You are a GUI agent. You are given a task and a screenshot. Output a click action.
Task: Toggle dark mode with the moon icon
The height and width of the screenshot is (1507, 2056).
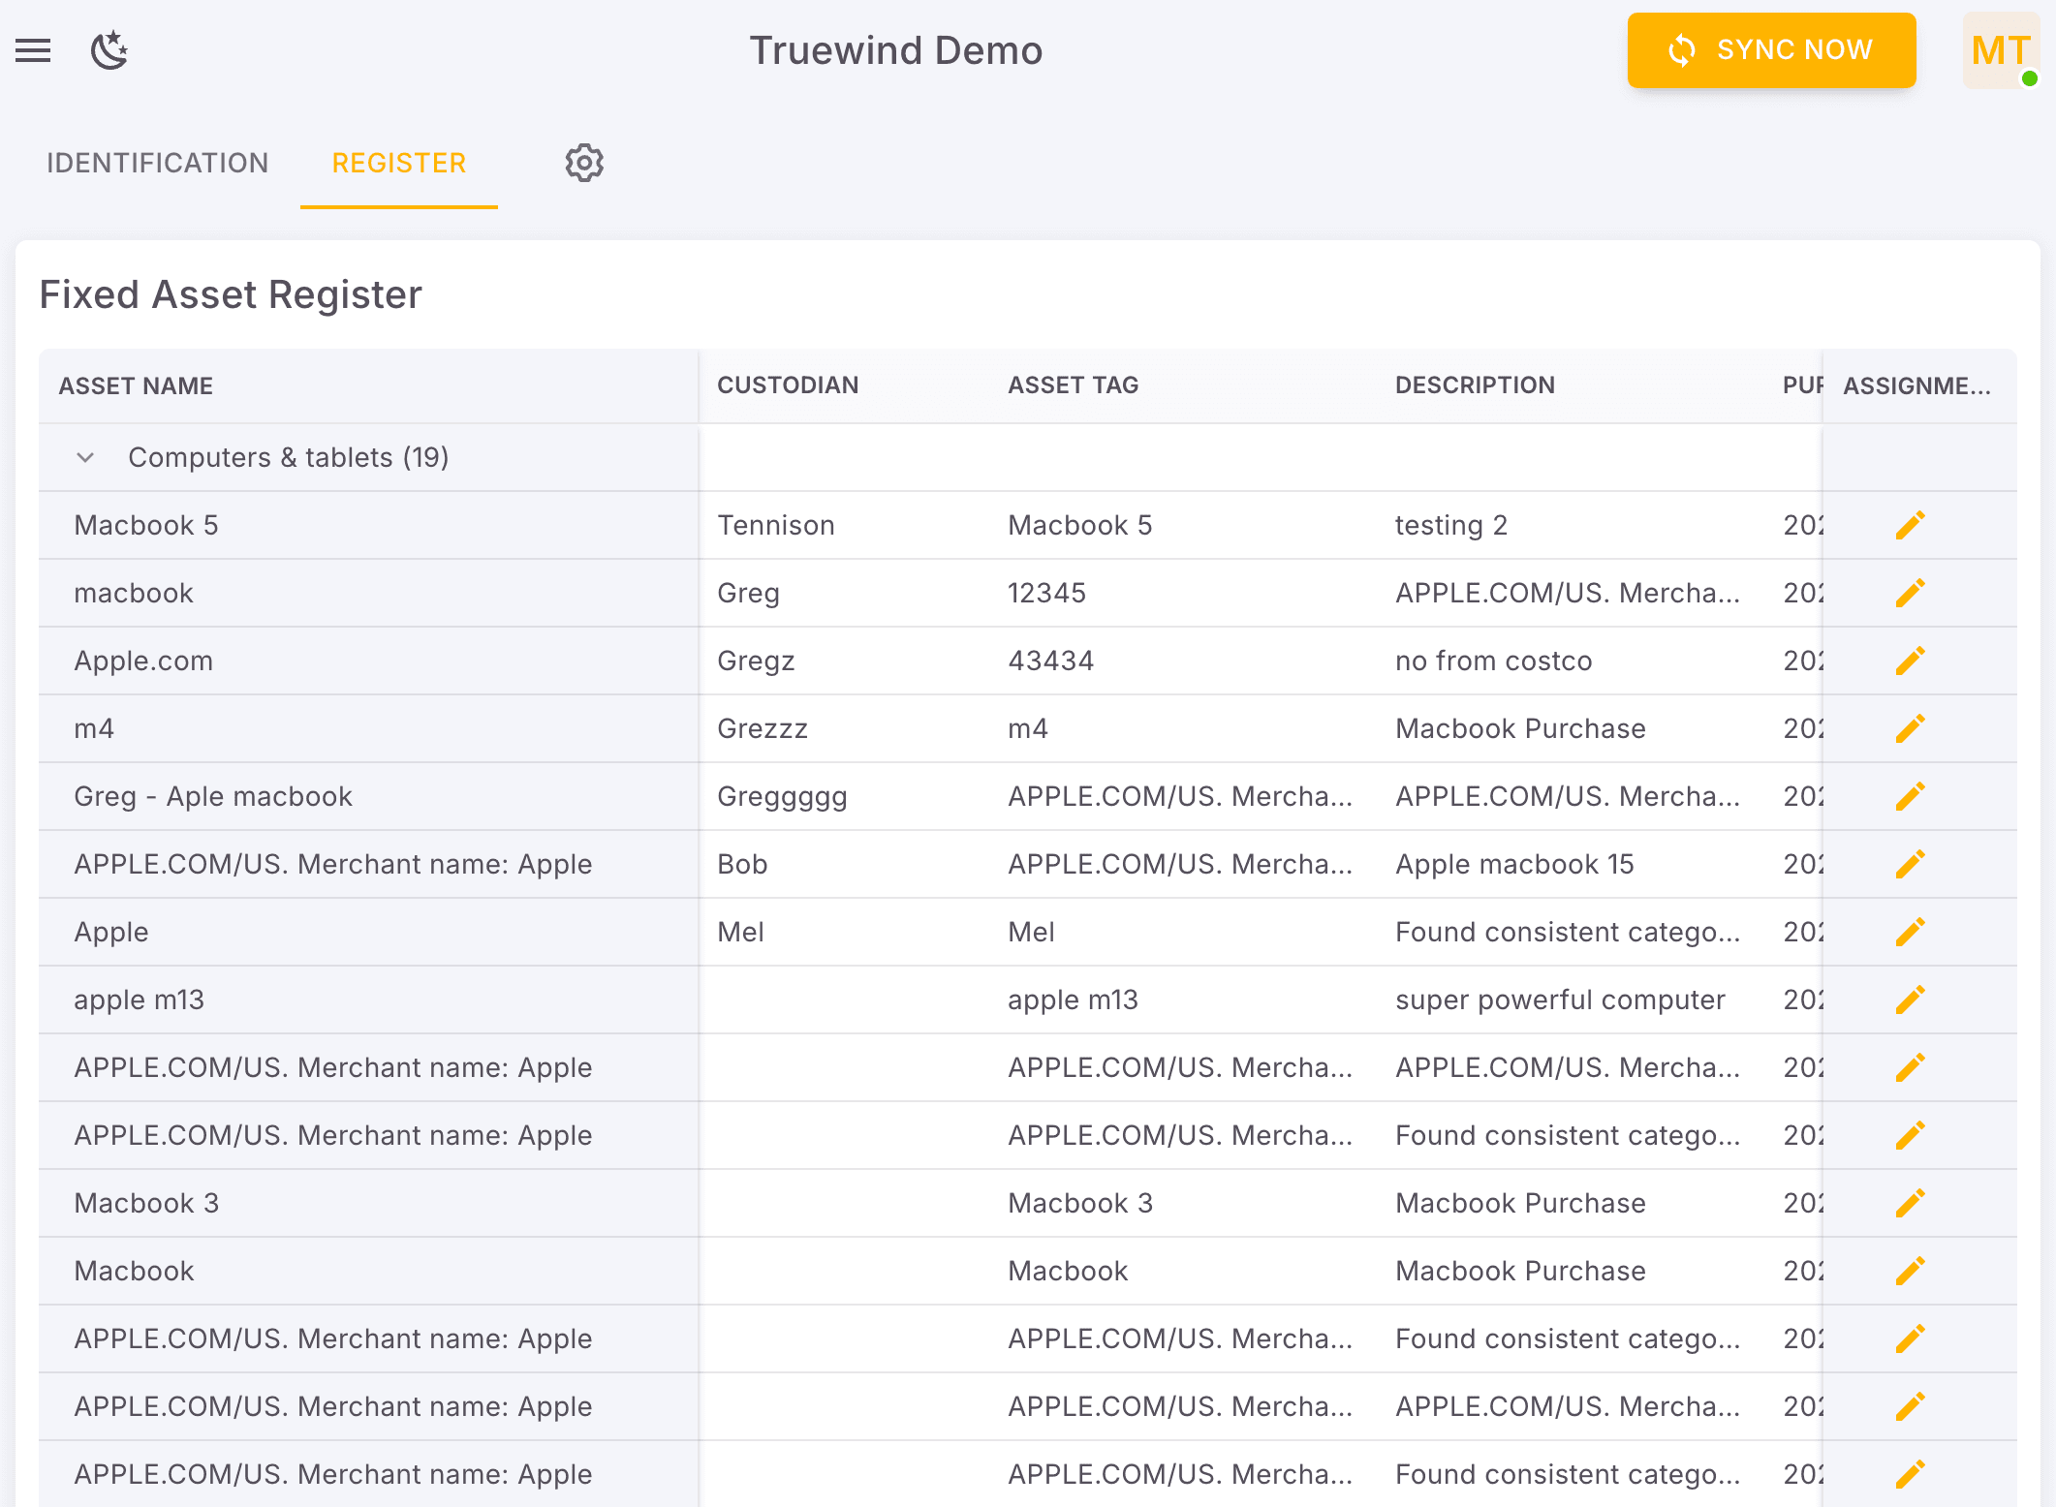[x=108, y=50]
